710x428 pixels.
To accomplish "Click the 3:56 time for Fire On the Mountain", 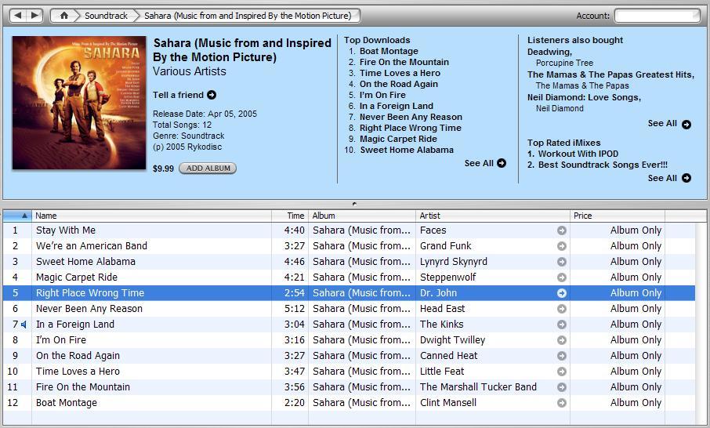I will coord(295,387).
